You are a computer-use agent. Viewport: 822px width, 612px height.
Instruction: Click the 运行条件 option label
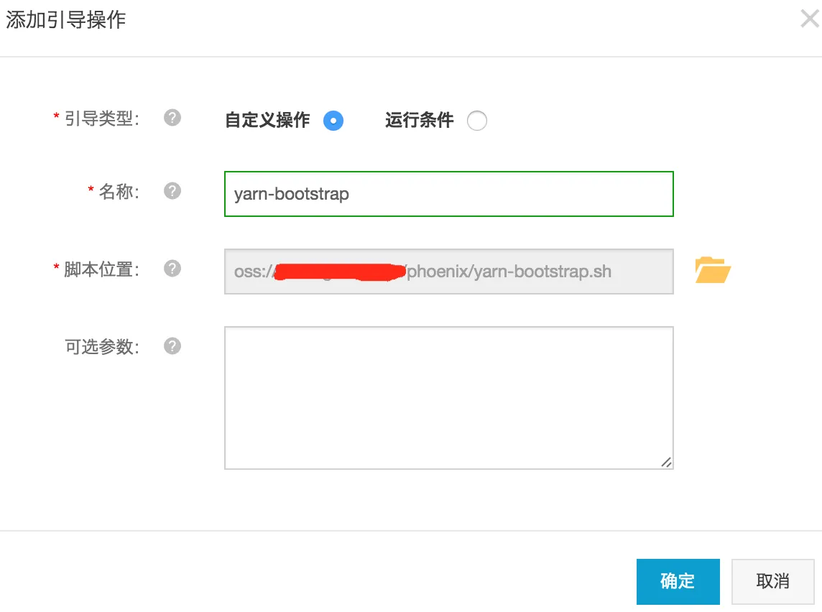click(x=419, y=120)
